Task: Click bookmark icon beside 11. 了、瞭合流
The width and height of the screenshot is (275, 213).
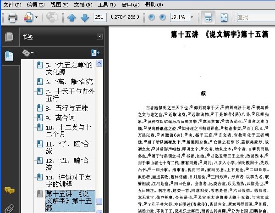Action: pyautogui.click(x=39, y=144)
